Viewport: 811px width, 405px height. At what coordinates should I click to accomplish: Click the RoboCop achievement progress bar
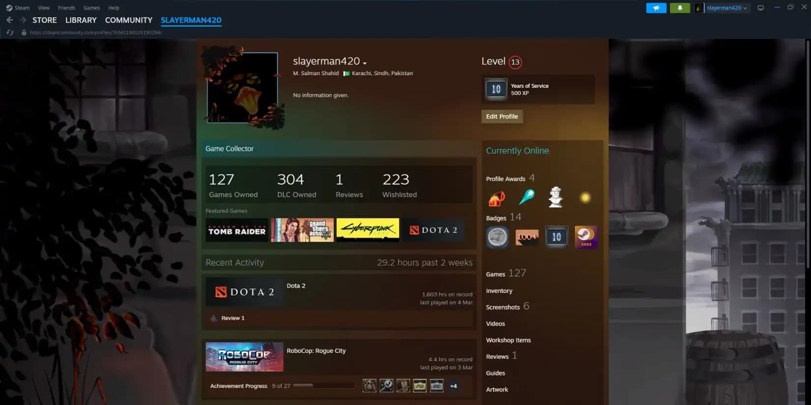tap(323, 385)
